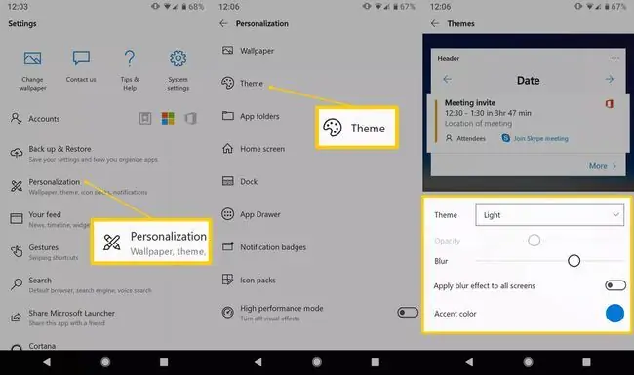Tap the Dock icon in Personalization
The image size is (634, 375).
pos(227,181)
